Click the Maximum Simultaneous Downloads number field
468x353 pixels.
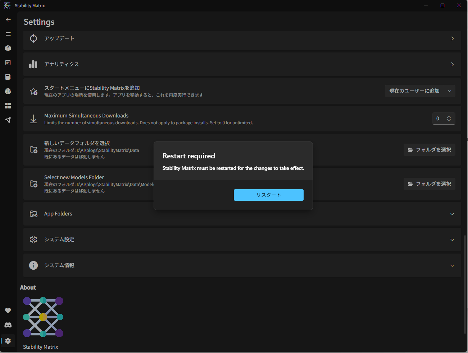pyautogui.click(x=444, y=119)
